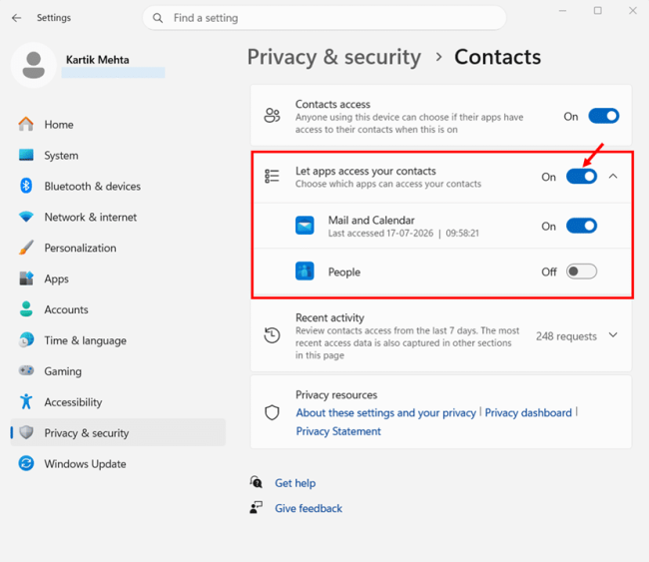
Task: Click the search magnifier icon
Action: click(158, 18)
